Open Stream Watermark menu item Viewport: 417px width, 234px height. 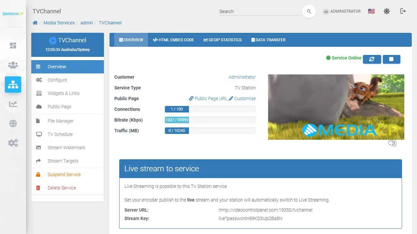tap(67, 148)
